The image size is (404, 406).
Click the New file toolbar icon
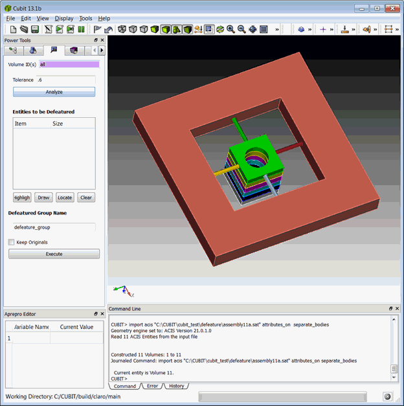click(x=11, y=29)
